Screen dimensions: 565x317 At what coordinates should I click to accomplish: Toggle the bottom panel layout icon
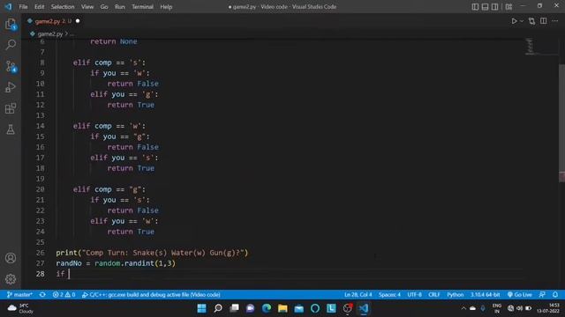coord(485,7)
